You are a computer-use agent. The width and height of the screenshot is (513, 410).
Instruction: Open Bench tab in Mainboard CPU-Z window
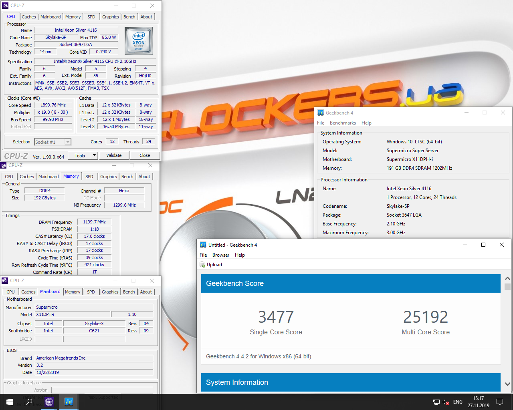pos(129,292)
